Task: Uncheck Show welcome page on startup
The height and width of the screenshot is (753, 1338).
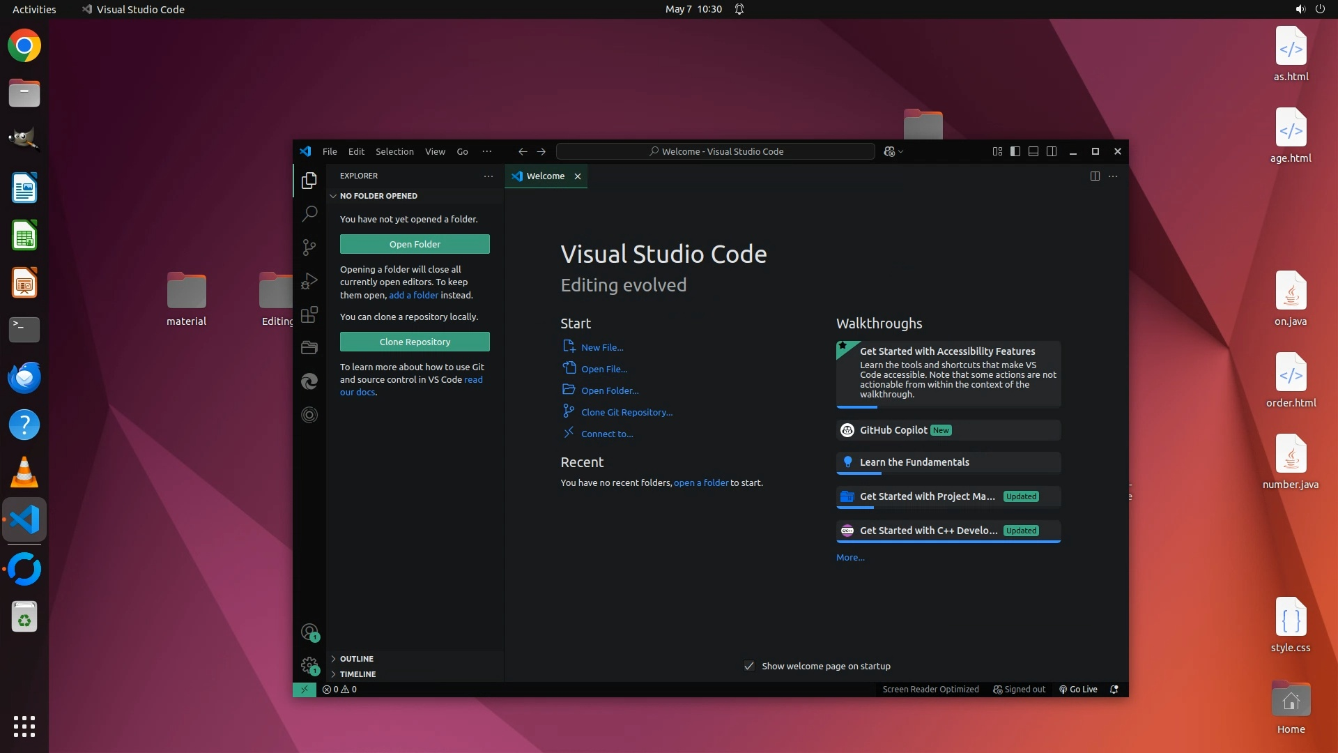Action: [x=749, y=667]
